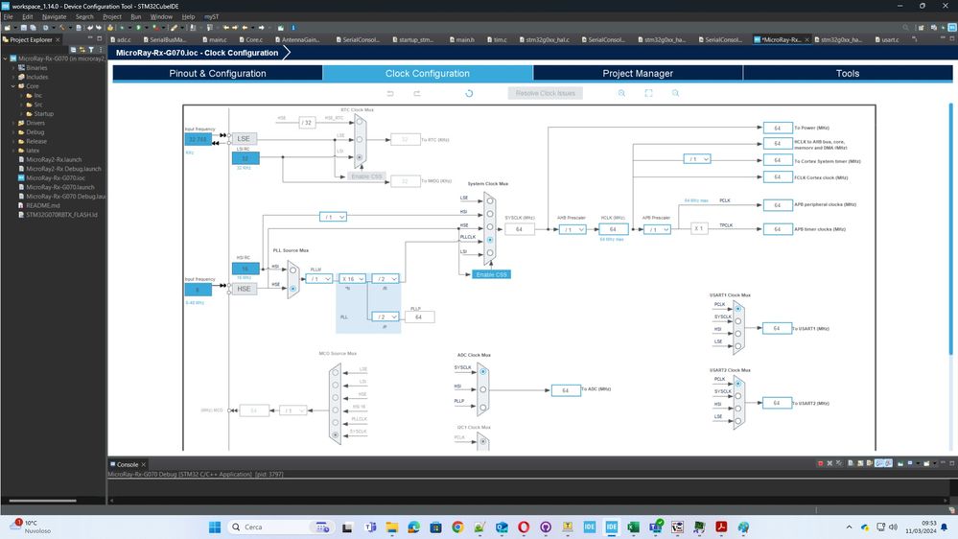Viewport: 958px width, 539px height.
Task: Open HSI /1 divider dropdown
Action: point(333,217)
